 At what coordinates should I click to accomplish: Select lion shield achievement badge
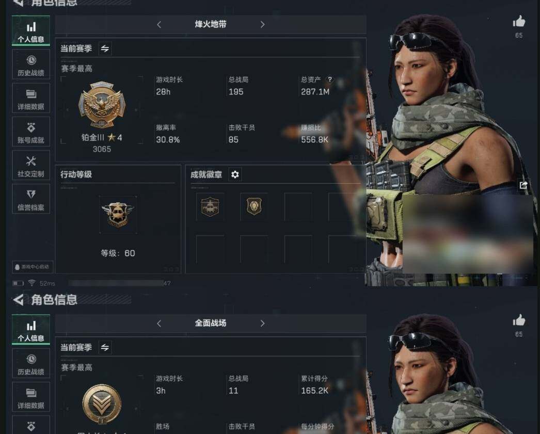(254, 207)
